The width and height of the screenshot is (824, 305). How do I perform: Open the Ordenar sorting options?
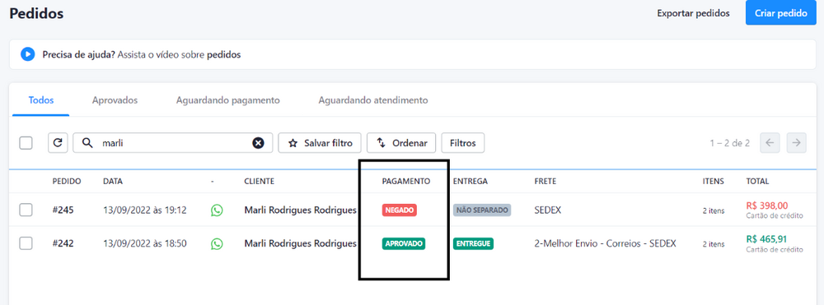click(x=401, y=142)
